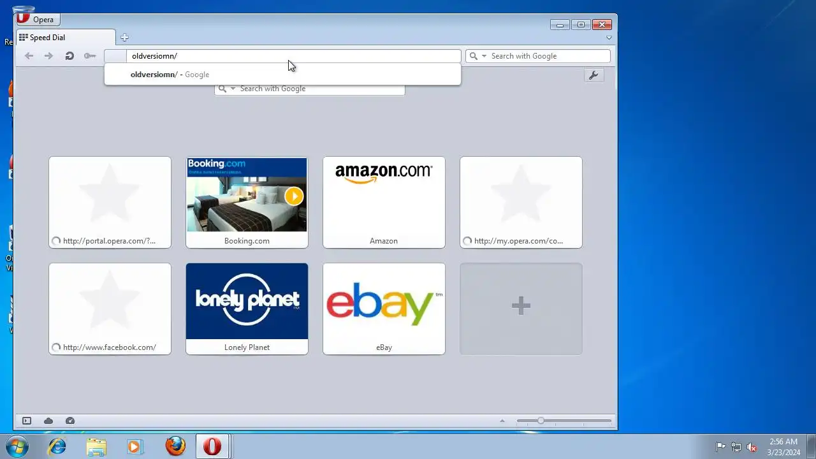Image resolution: width=816 pixels, height=459 pixels.
Task: Click the password manager key icon
Action: (x=90, y=56)
